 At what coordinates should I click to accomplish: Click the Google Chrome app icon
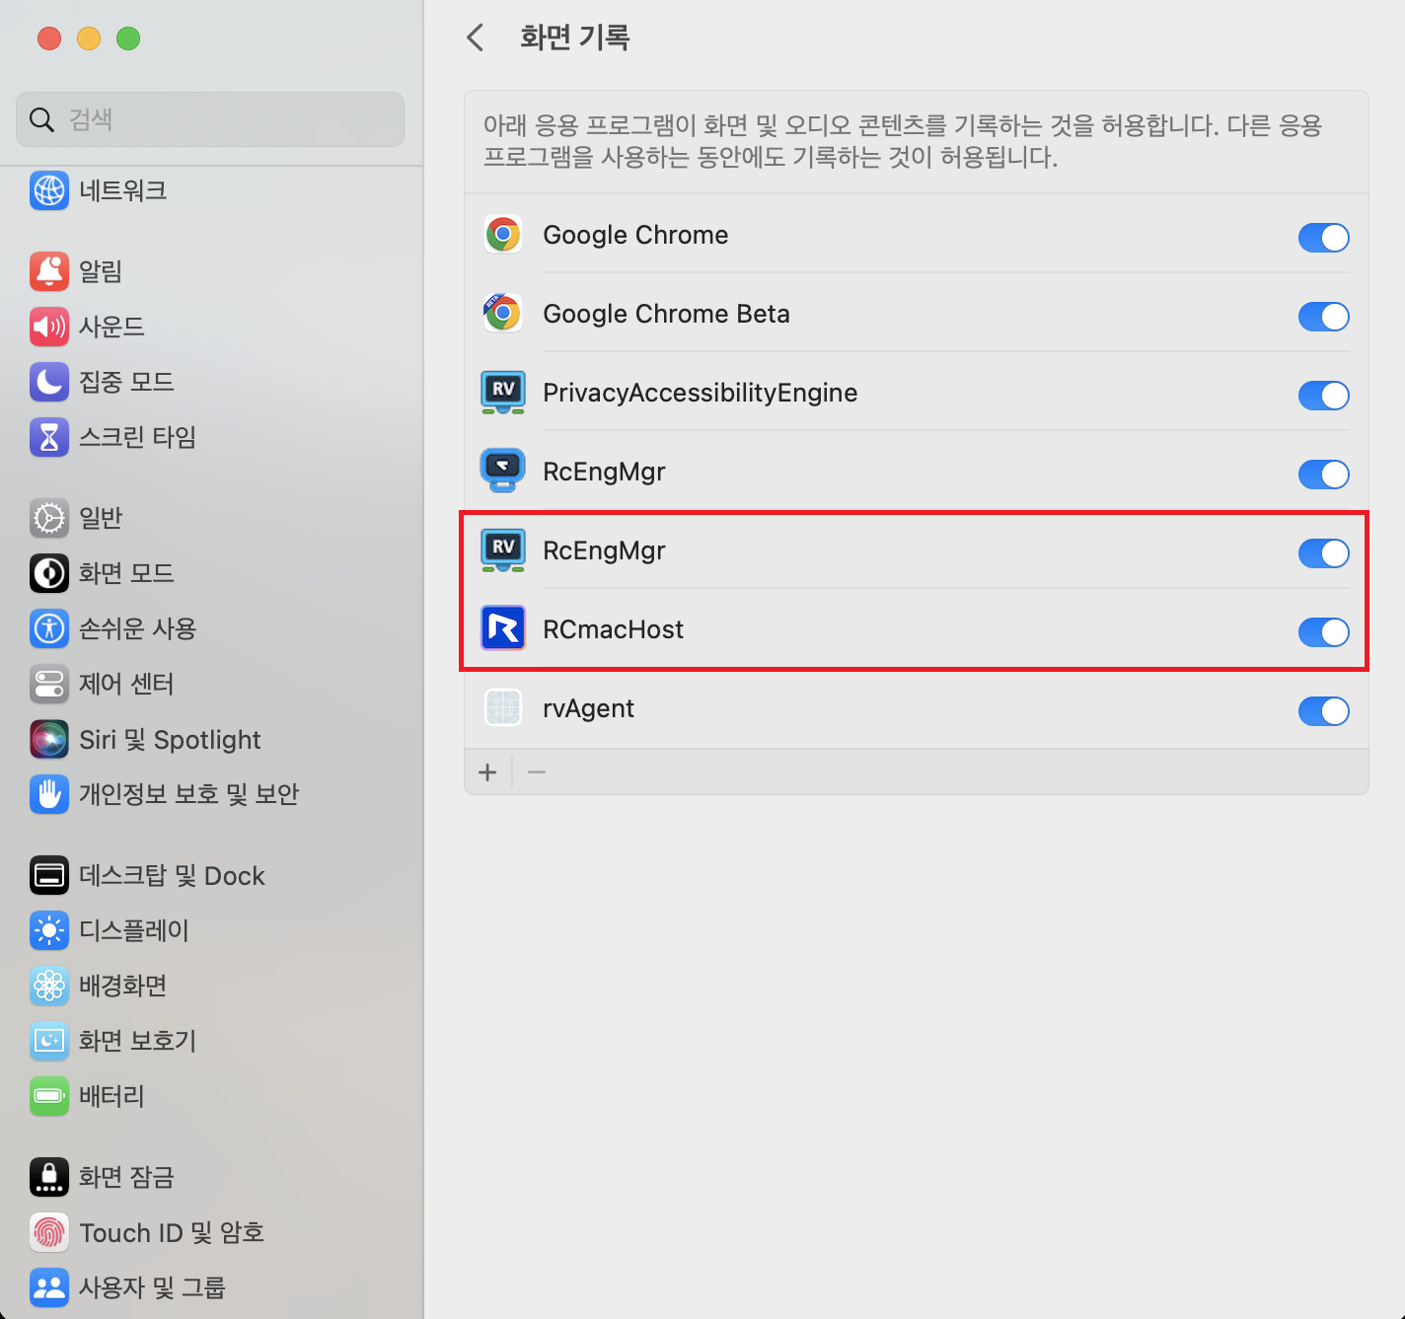coord(503,235)
